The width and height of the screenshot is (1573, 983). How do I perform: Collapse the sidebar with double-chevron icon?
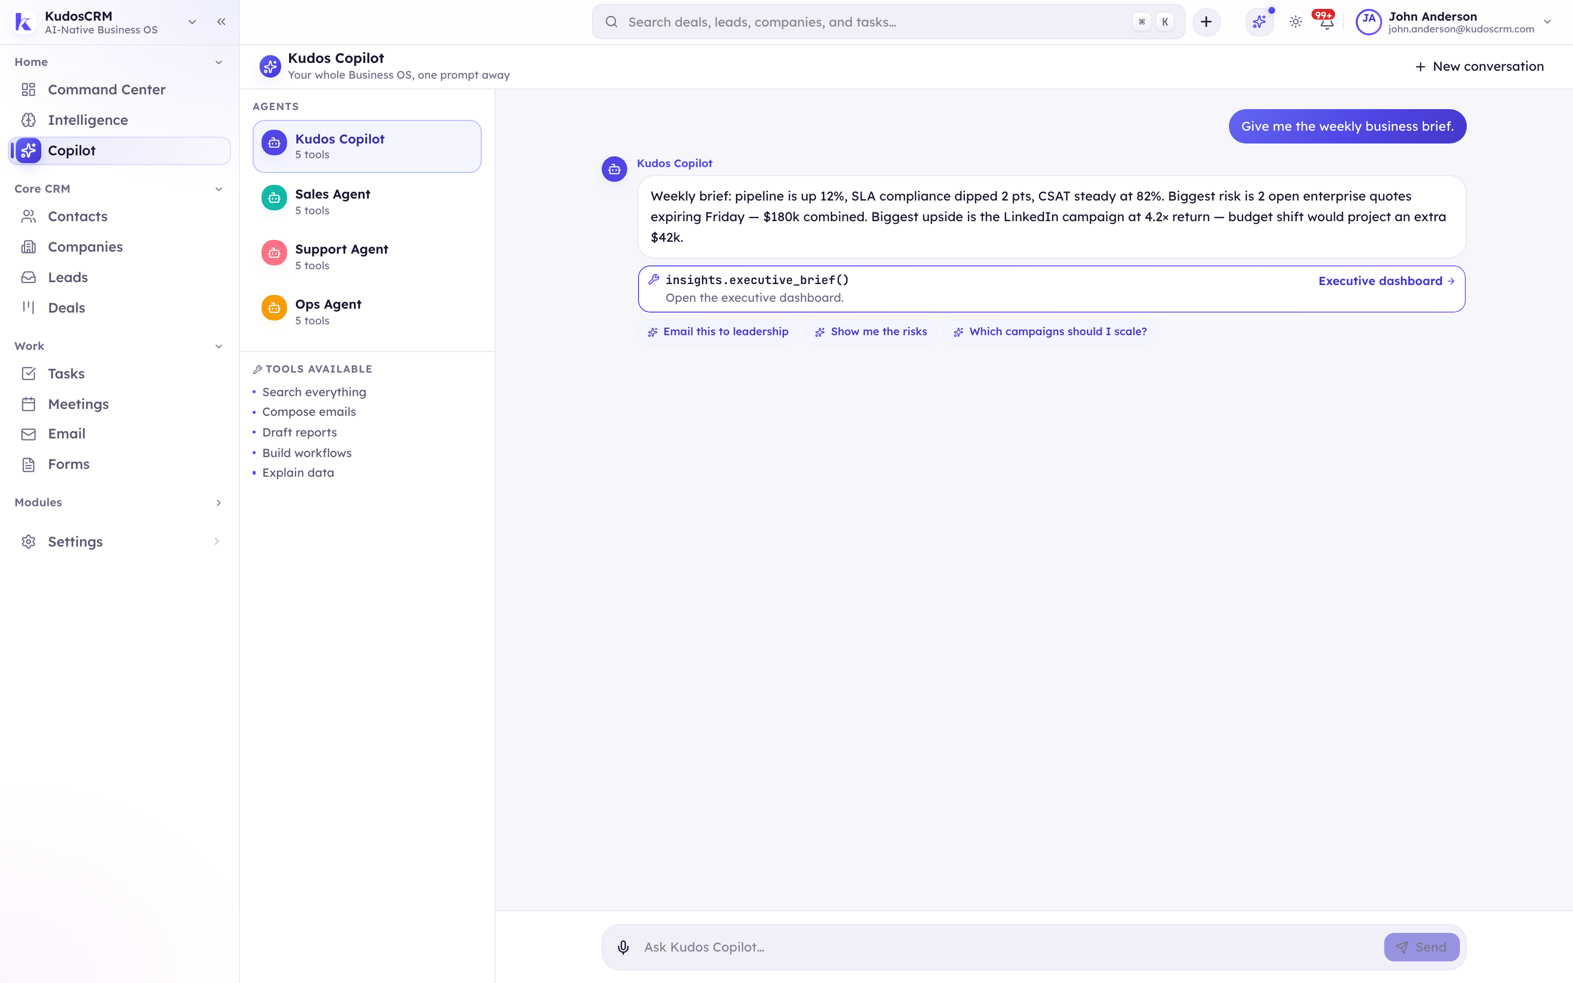(x=221, y=22)
